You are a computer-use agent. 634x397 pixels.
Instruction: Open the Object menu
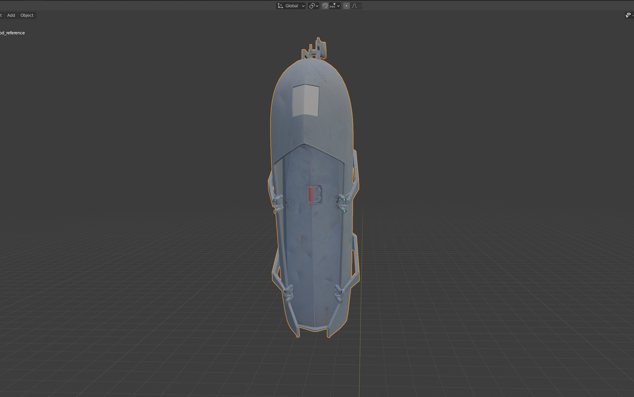[x=27, y=15]
